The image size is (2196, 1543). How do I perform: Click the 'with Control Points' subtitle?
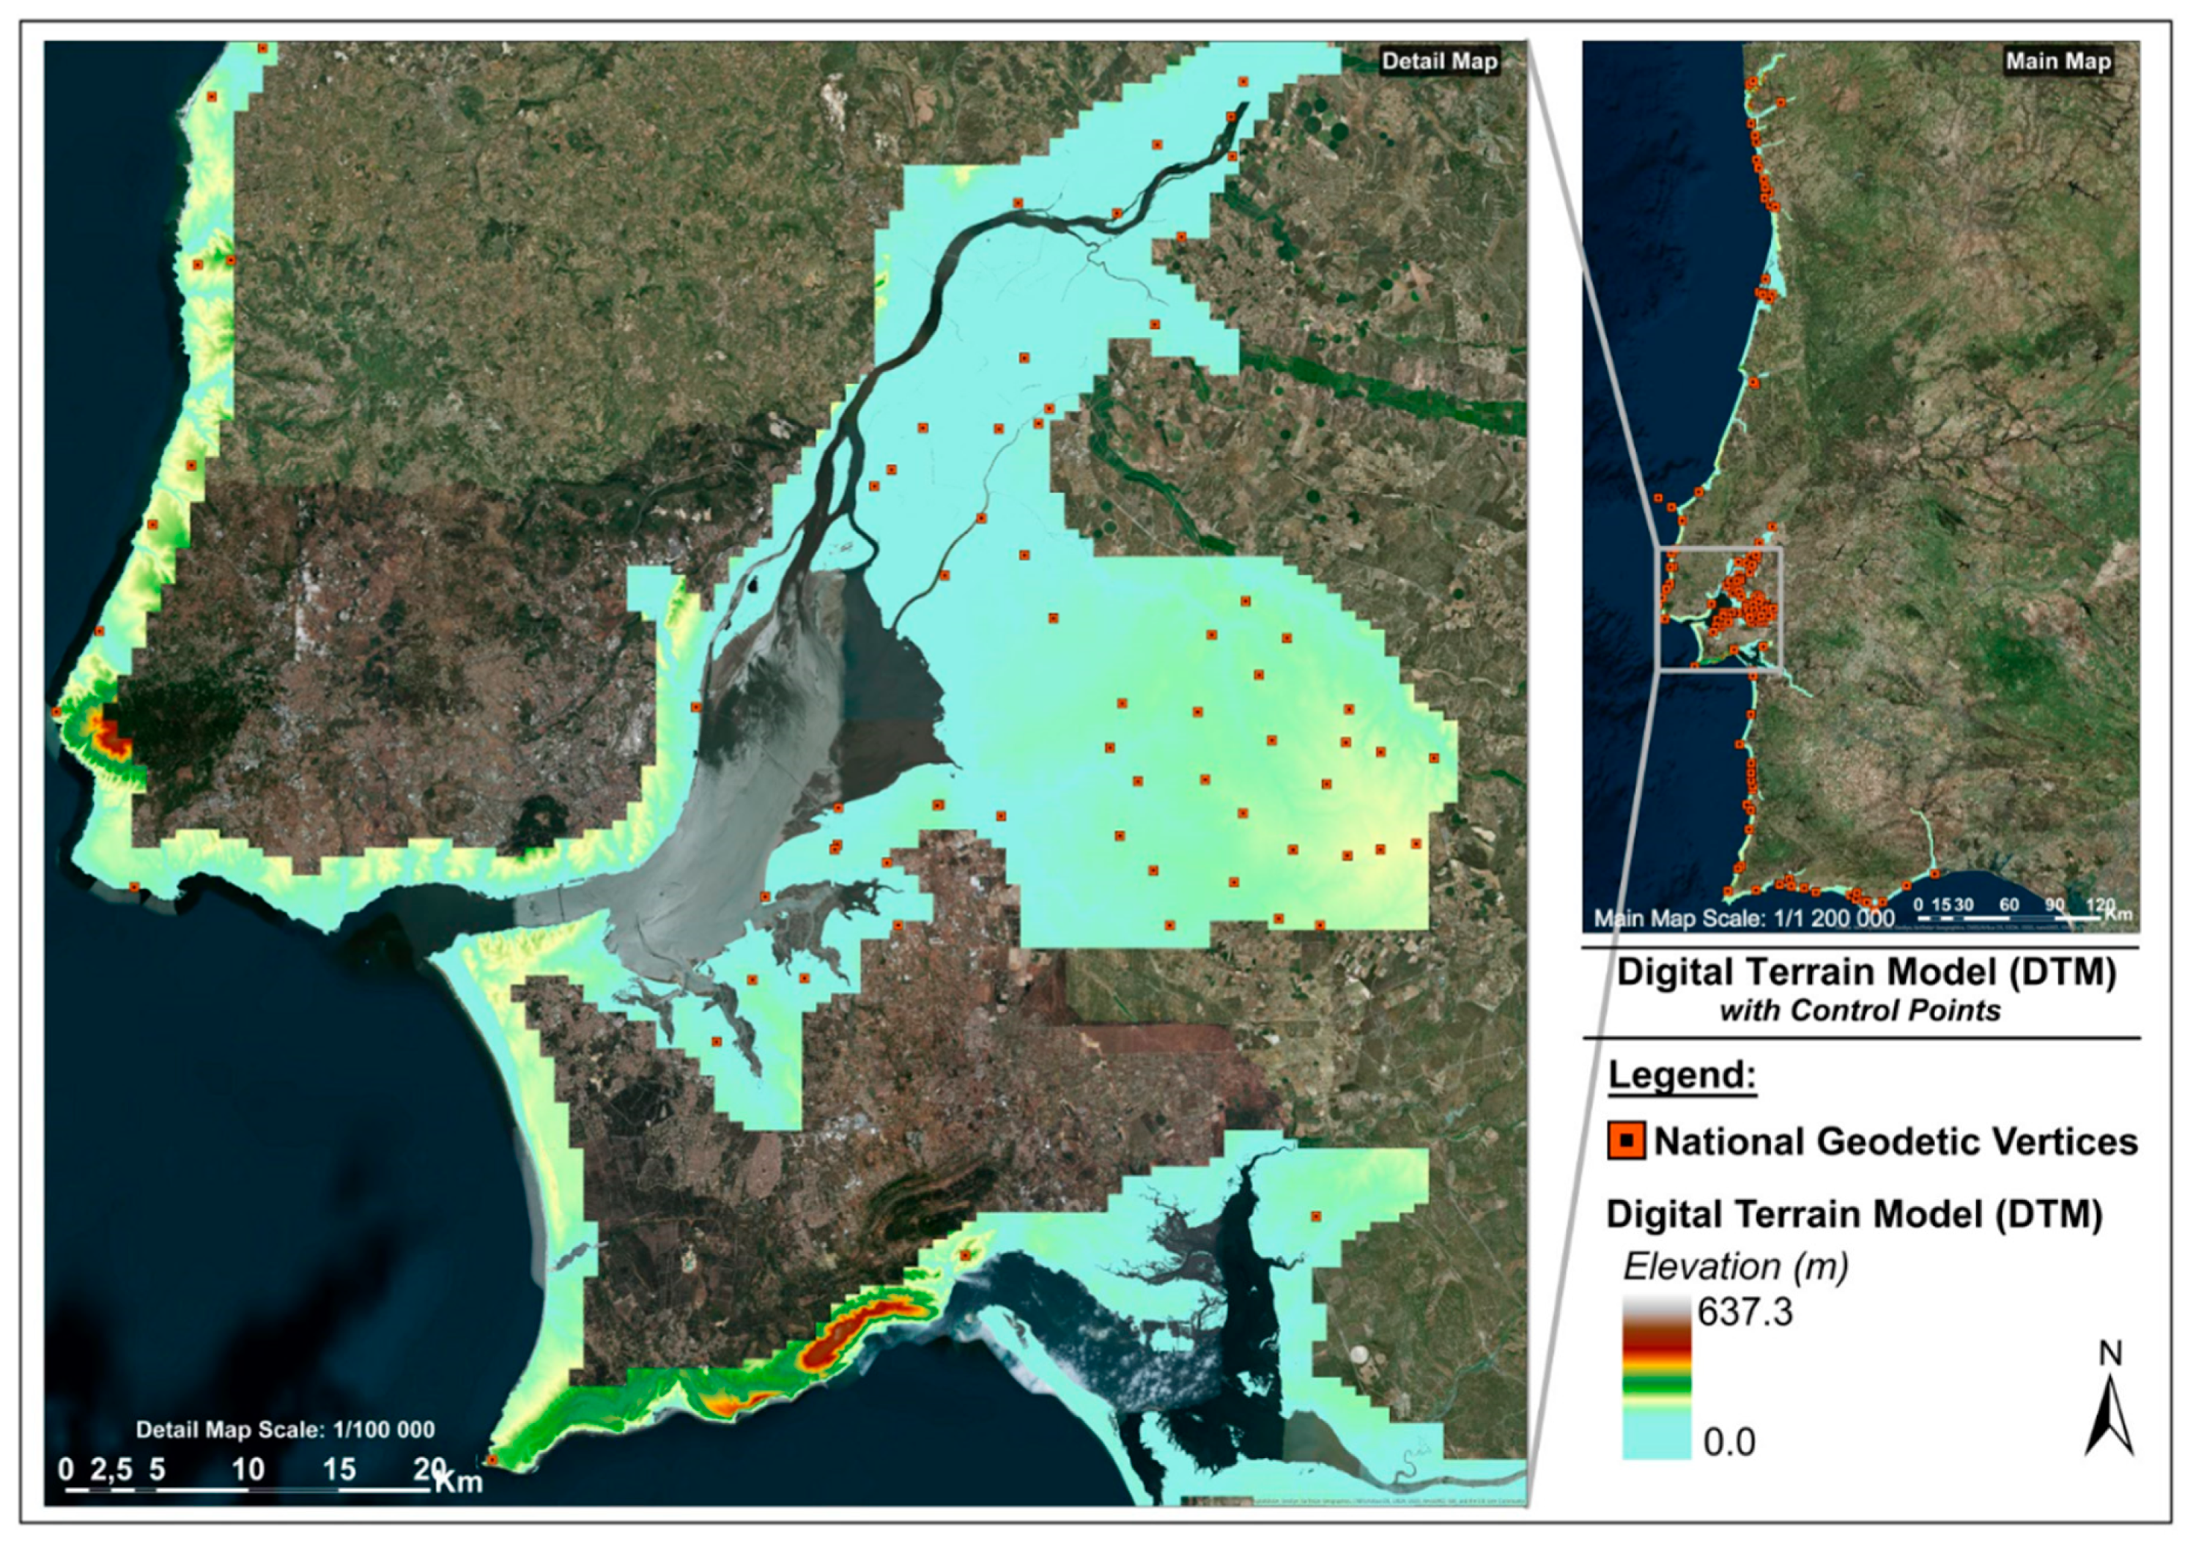coord(1860,1011)
